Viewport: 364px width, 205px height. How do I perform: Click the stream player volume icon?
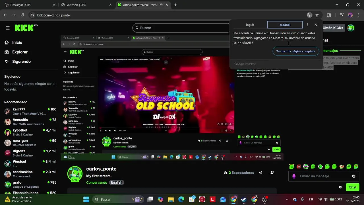coord(115,131)
